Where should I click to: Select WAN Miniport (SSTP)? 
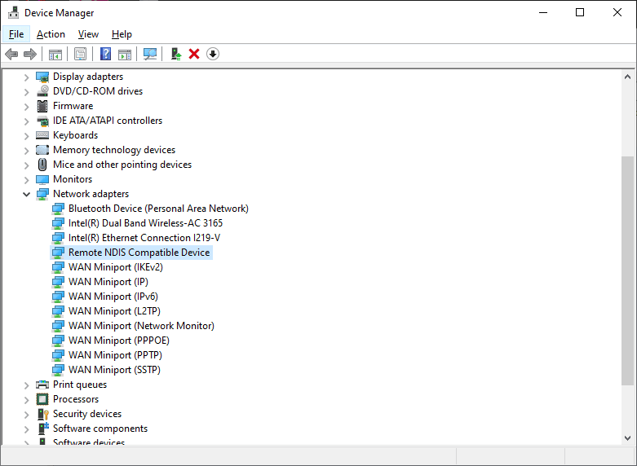(x=114, y=369)
